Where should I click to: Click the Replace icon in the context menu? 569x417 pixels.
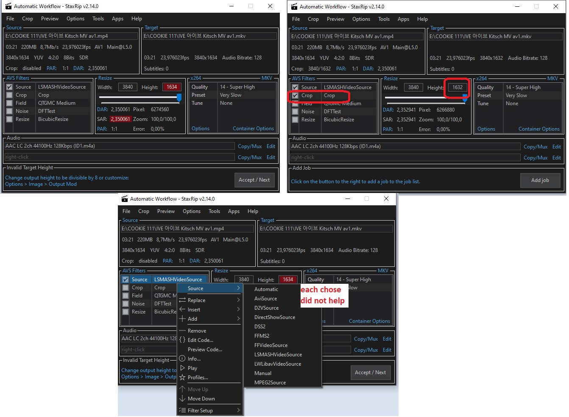coord(182,300)
